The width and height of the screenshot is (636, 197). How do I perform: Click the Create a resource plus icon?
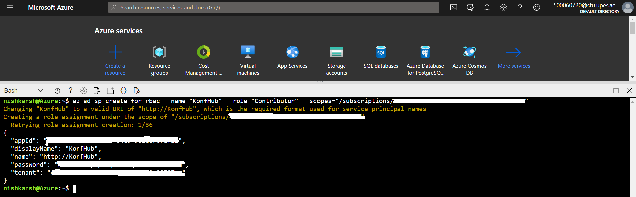point(115,52)
